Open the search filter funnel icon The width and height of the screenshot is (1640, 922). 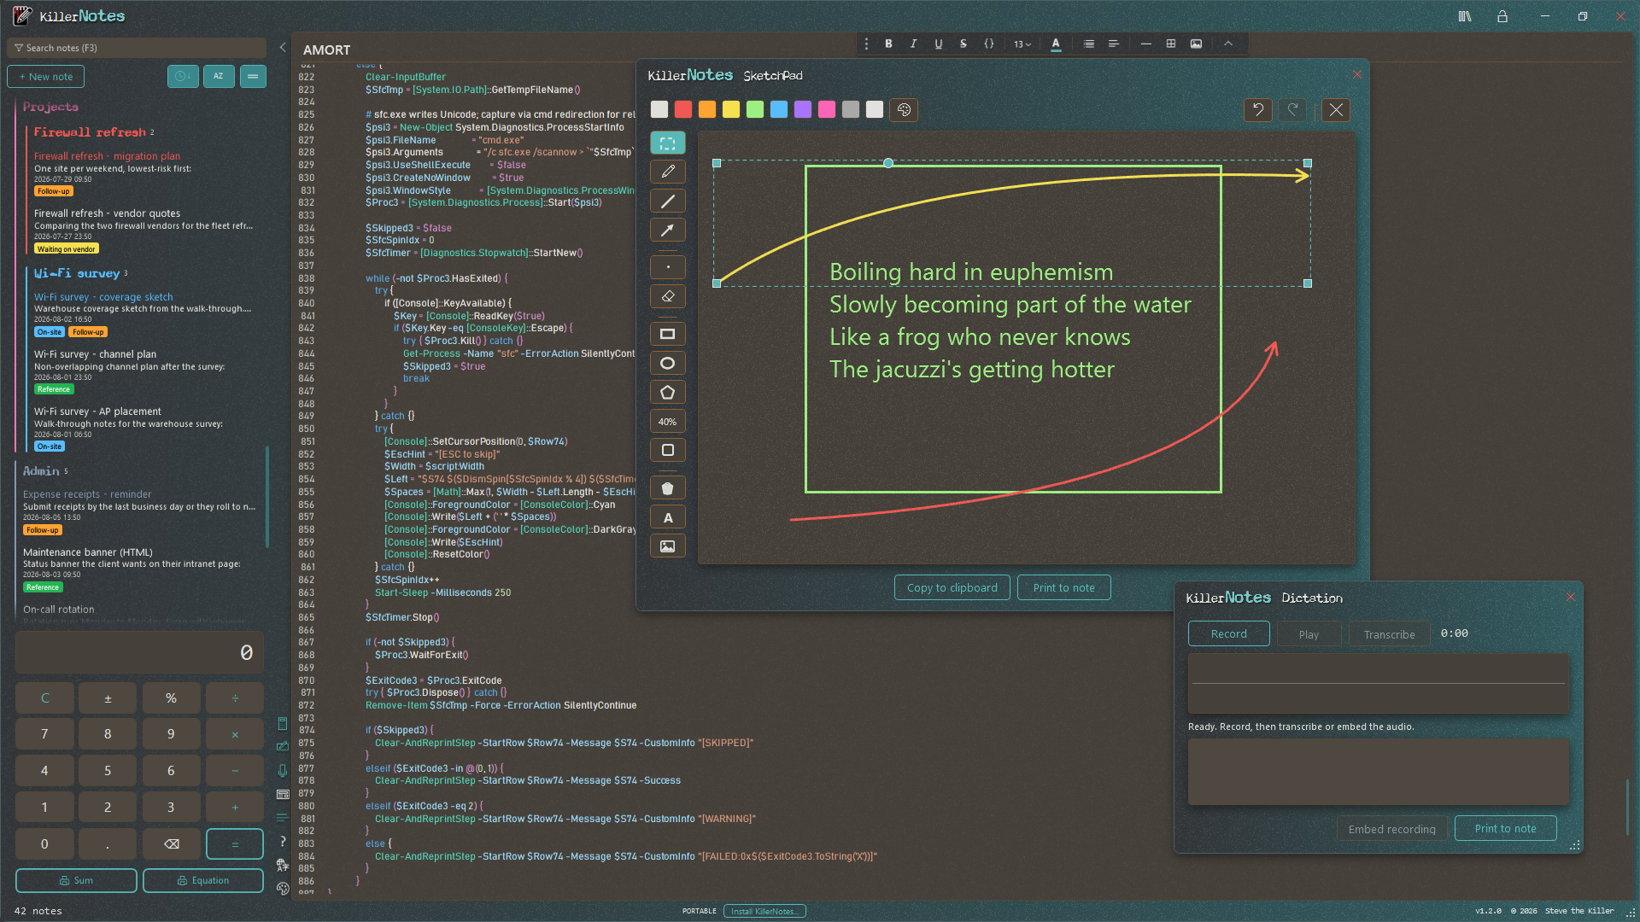(x=19, y=48)
